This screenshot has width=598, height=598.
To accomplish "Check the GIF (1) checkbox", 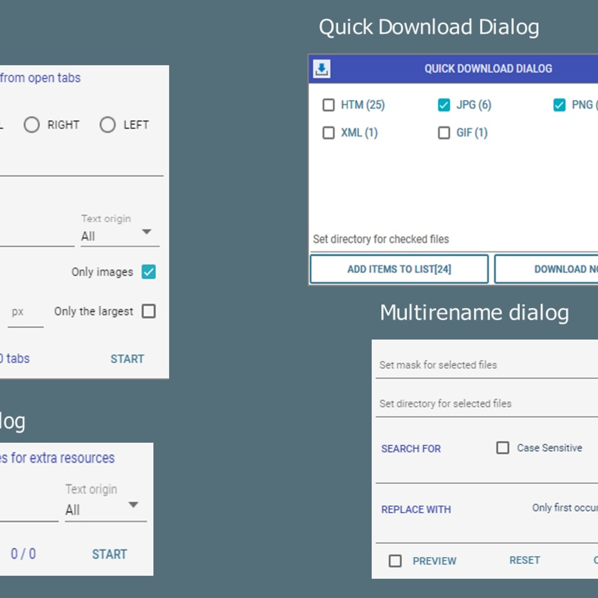I will click(444, 133).
